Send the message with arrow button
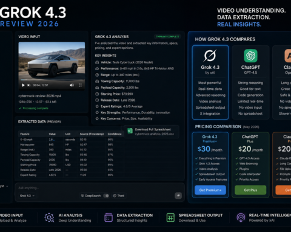The height and width of the screenshot is (232, 291). (x=178, y=196)
